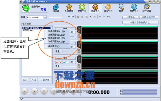
Task: Select 加载到音轨3上(3) menu entry
Action: point(56,38)
